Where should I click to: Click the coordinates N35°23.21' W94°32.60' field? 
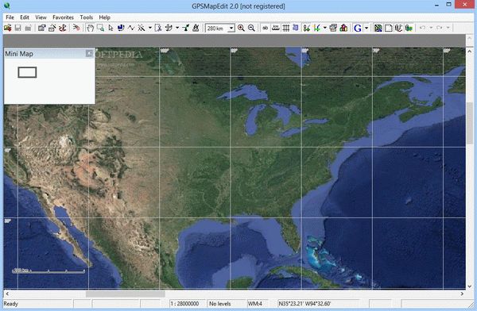(304, 304)
